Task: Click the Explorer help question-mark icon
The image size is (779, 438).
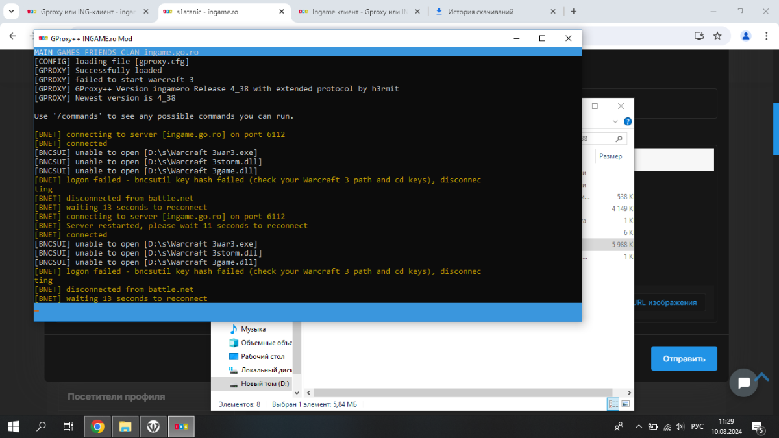Action: click(628, 121)
